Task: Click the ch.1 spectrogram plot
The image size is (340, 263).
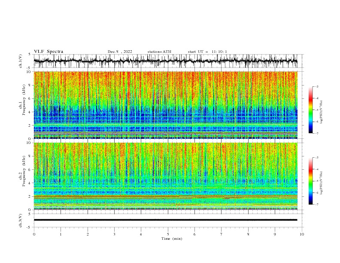Action: coord(166,105)
